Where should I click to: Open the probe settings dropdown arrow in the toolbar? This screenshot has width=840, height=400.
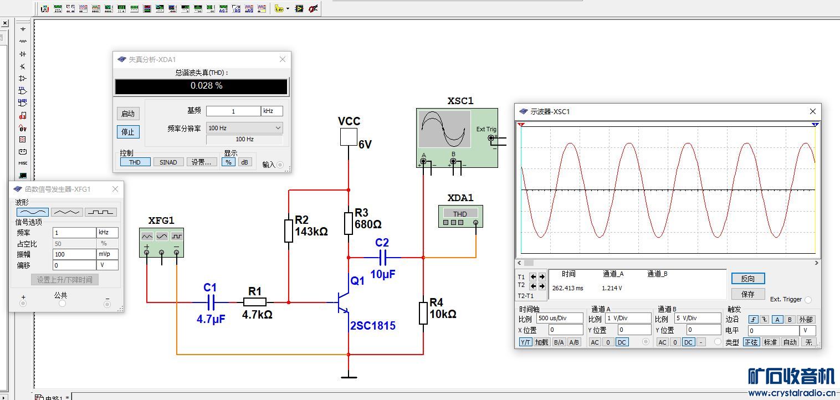[288, 9]
